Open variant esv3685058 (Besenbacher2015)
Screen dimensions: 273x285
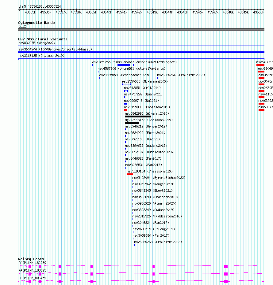[125, 75]
